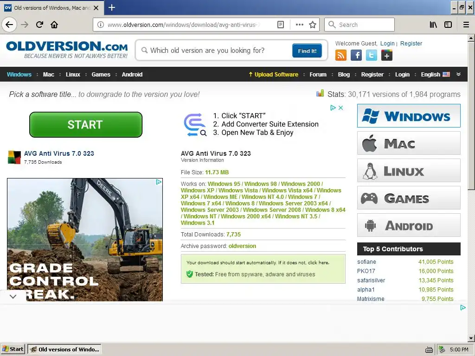
Task: Click the Login link beside Welcome Guest
Action: click(x=387, y=43)
